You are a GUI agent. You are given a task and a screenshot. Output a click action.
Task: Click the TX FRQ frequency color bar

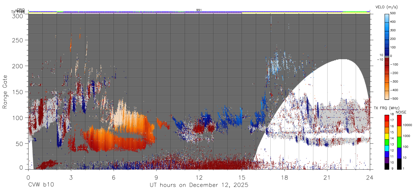387,142
